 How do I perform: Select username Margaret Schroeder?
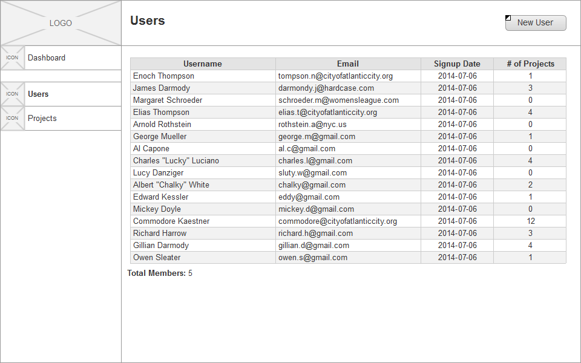pos(168,100)
